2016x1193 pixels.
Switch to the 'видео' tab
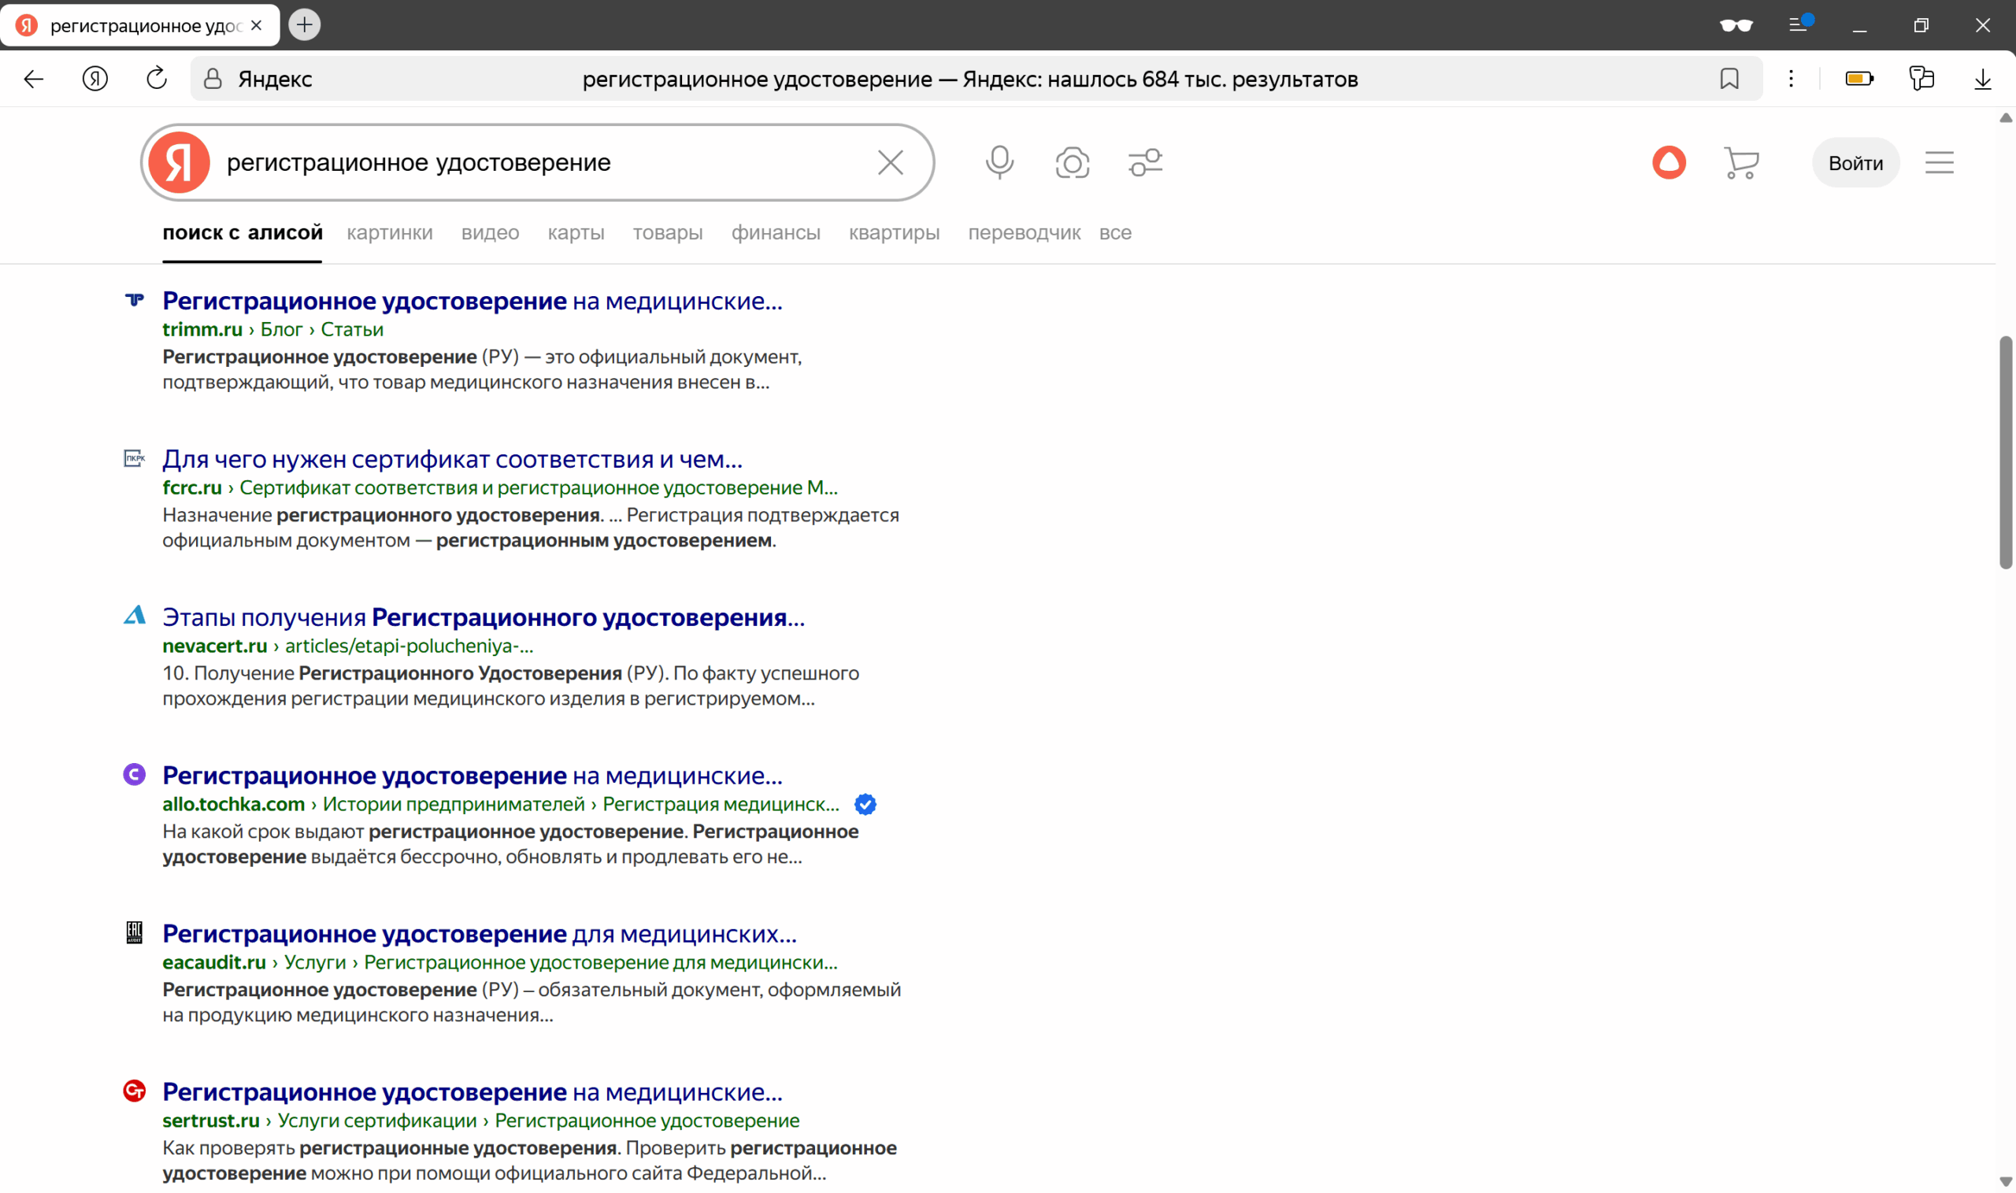pos(490,232)
